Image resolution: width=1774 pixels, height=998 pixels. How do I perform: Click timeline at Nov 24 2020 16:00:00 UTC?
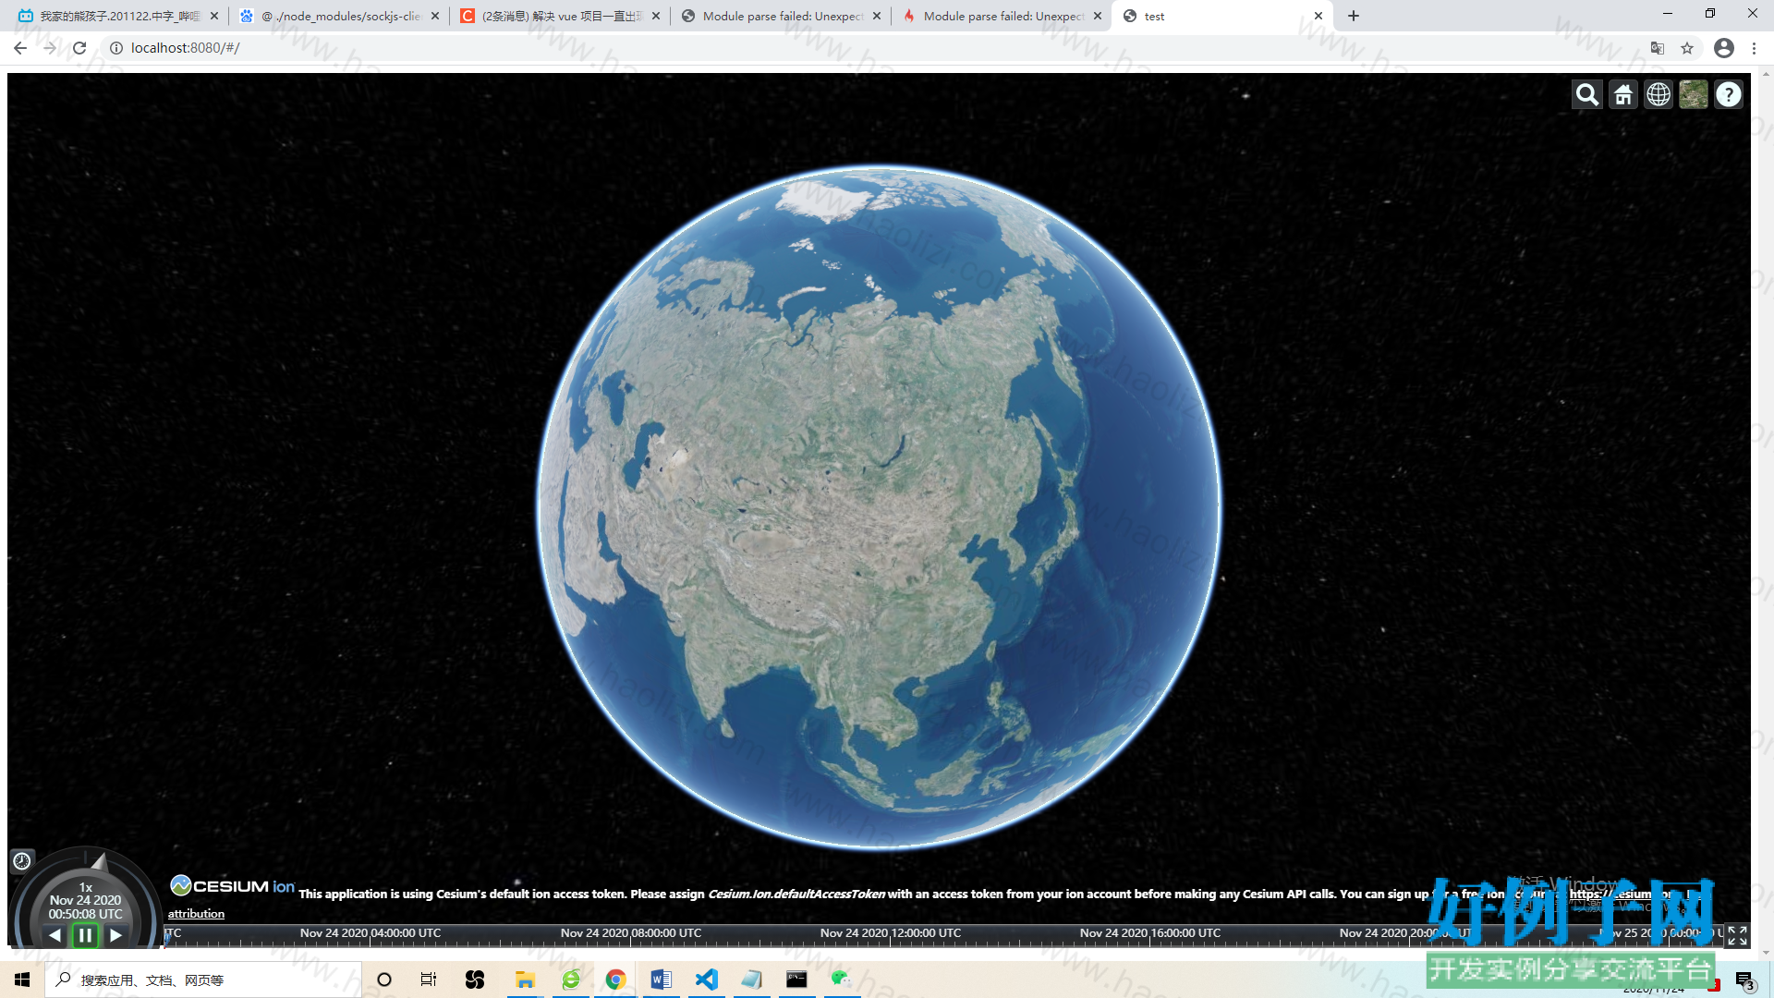tap(1150, 933)
